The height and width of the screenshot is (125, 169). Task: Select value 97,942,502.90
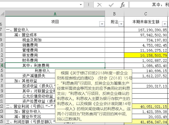point(146,35)
